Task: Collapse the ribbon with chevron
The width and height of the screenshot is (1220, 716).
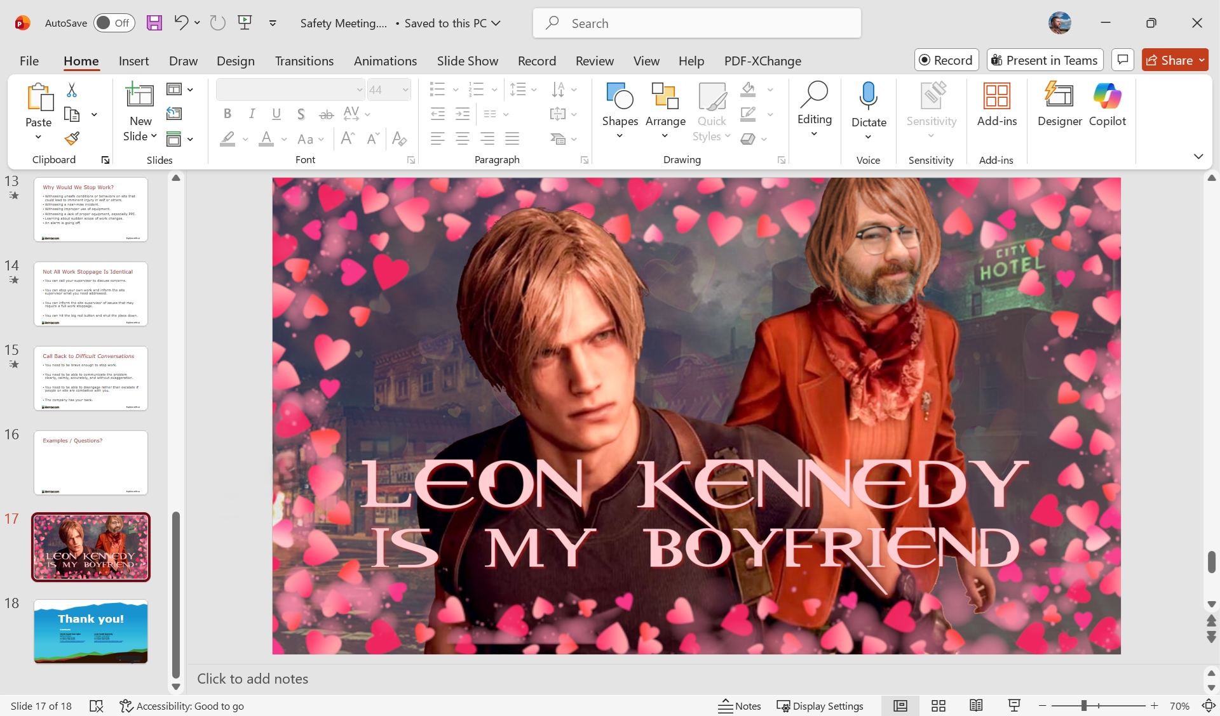Action: tap(1198, 156)
